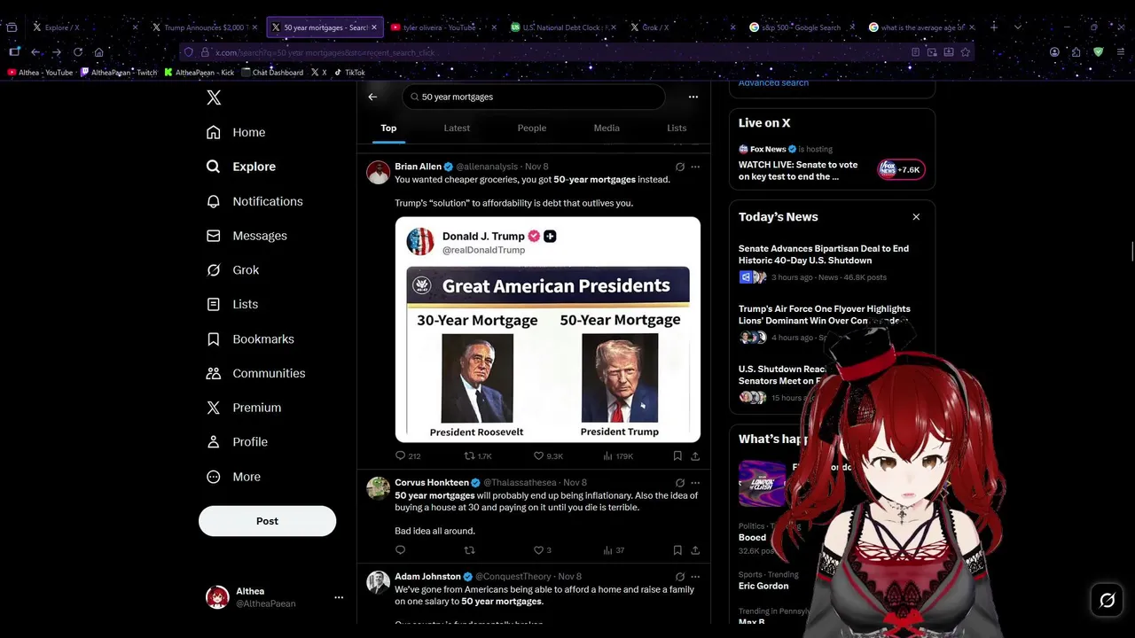Viewport: 1135px width, 638px height.
Task: Repost Corvus Honkteen's post
Action: coord(469,550)
